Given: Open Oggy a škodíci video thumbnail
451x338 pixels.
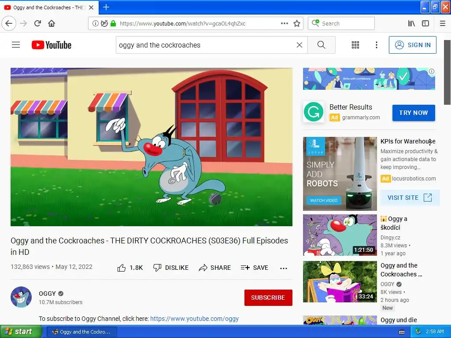Looking at the screenshot, I should pos(340,235).
